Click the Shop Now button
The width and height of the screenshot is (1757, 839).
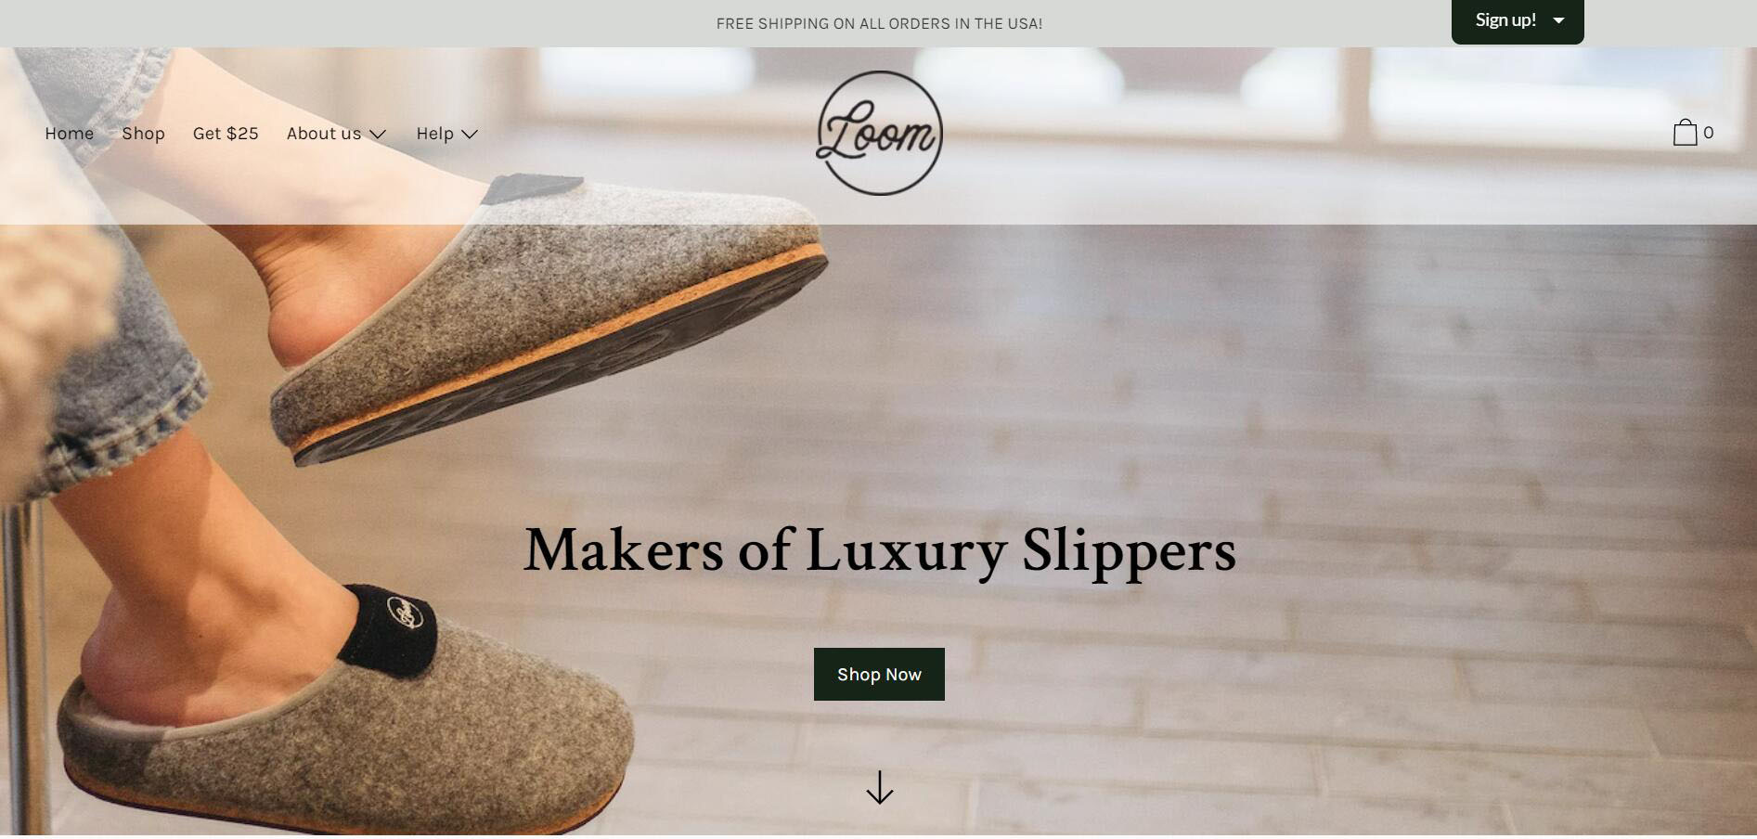coord(879,675)
